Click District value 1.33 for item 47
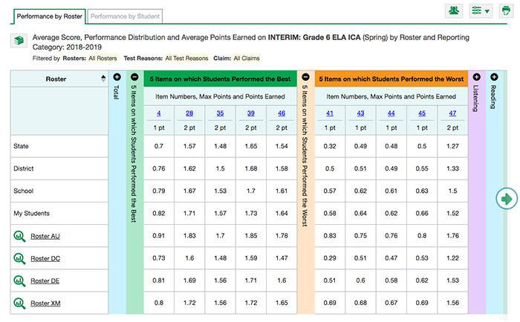This screenshot has width=520, height=322. click(452, 168)
